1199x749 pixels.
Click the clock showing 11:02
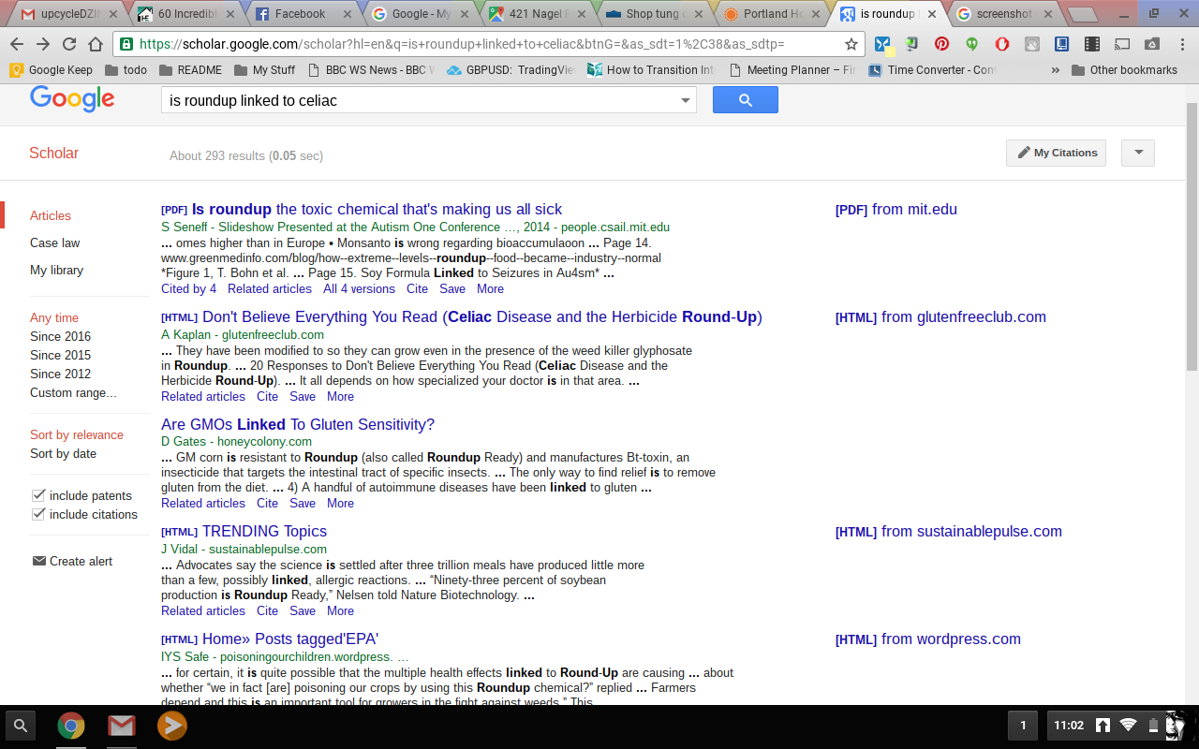1069,726
